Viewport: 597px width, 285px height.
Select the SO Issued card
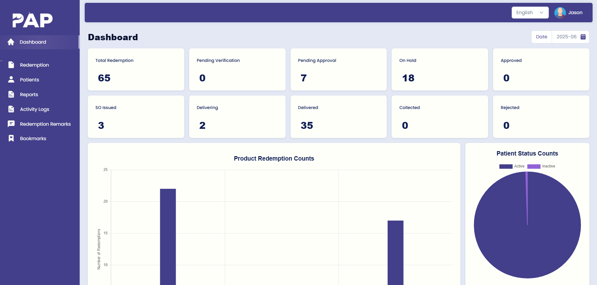point(136,117)
